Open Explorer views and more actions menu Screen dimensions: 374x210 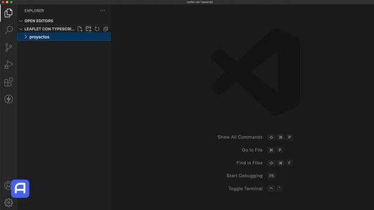(x=103, y=10)
